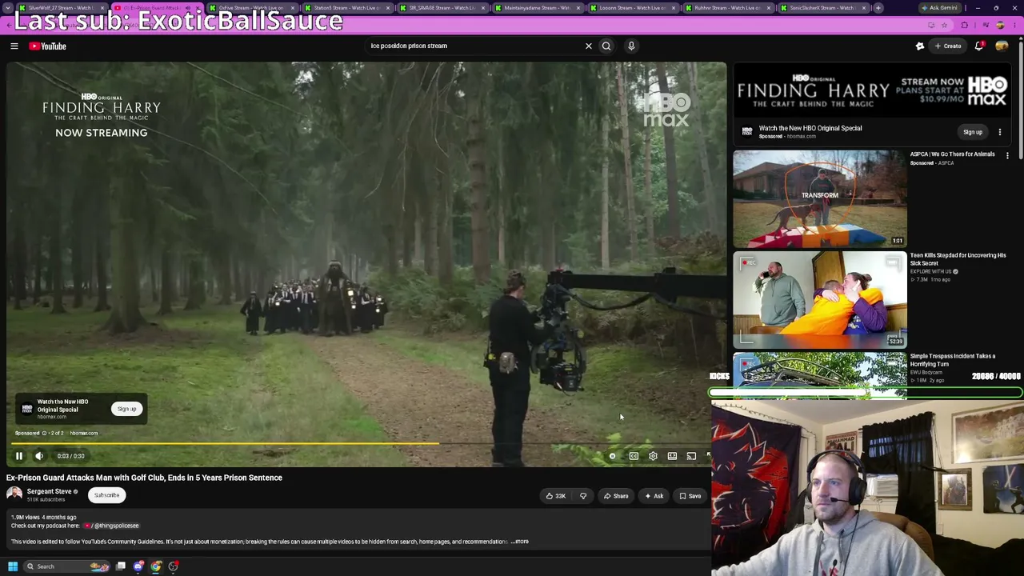This screenshot has height=576, width=1024.
Task: Start voice search with the microphone icon
Action: [631, 46]
